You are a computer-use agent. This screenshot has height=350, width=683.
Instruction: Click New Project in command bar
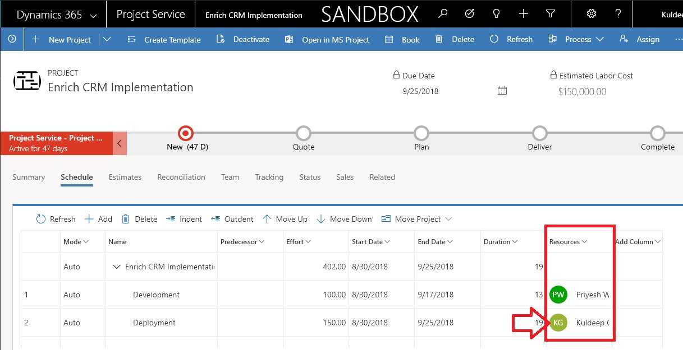pos(61,39)
